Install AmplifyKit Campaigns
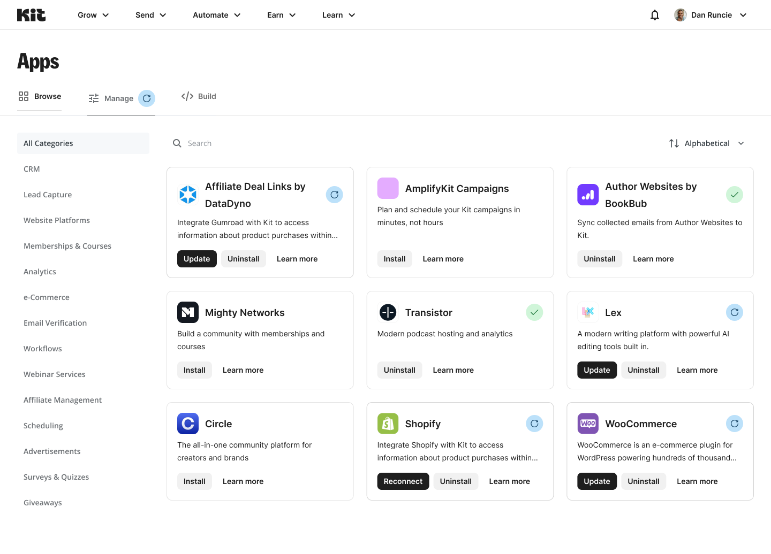 click(395, 259)
